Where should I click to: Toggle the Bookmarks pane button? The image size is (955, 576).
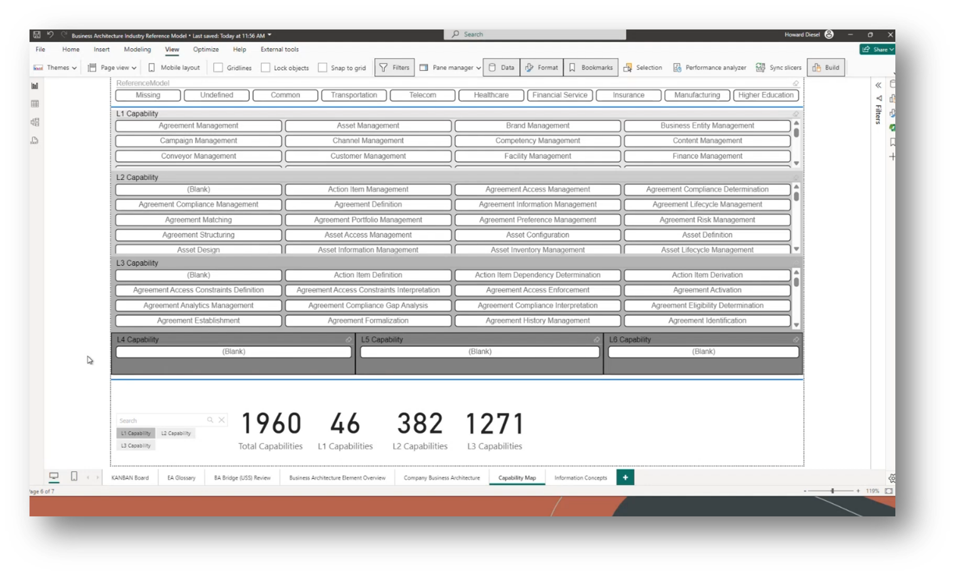click(x=591, y=68)
